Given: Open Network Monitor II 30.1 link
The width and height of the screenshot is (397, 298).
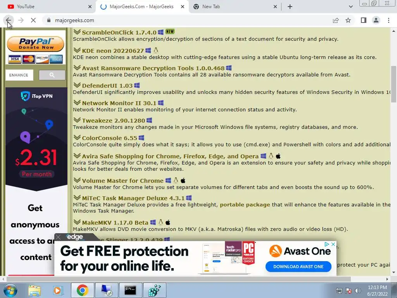Looking at the screenshot, I should [x=119, y=103].
